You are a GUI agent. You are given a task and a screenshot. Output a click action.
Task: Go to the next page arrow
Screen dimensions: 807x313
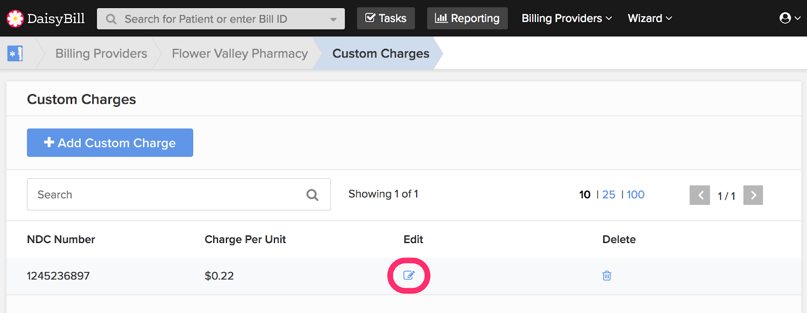pyautogui.click(x=753, y=195)
